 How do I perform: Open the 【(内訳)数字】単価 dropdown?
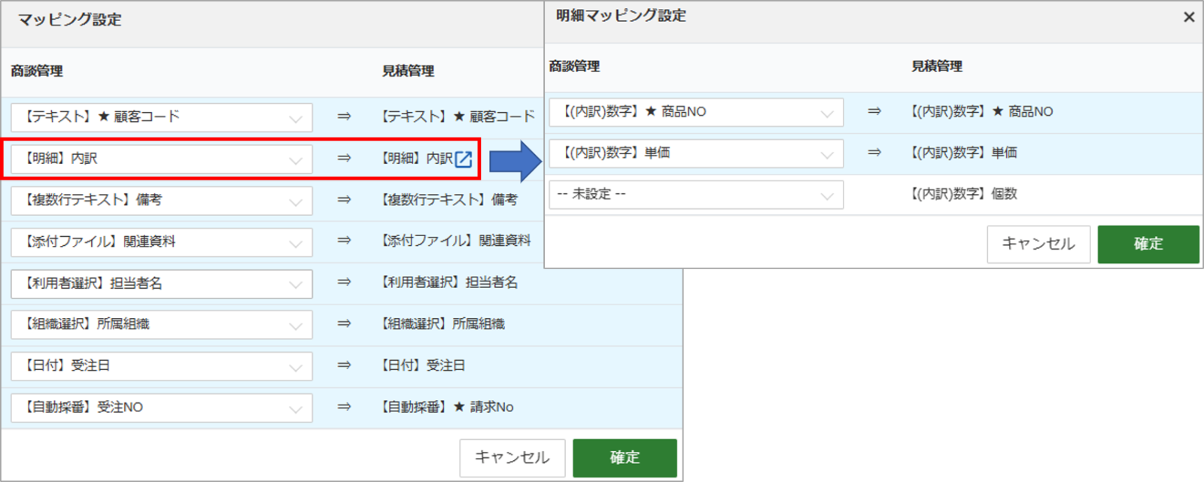[x=695, y=153]
